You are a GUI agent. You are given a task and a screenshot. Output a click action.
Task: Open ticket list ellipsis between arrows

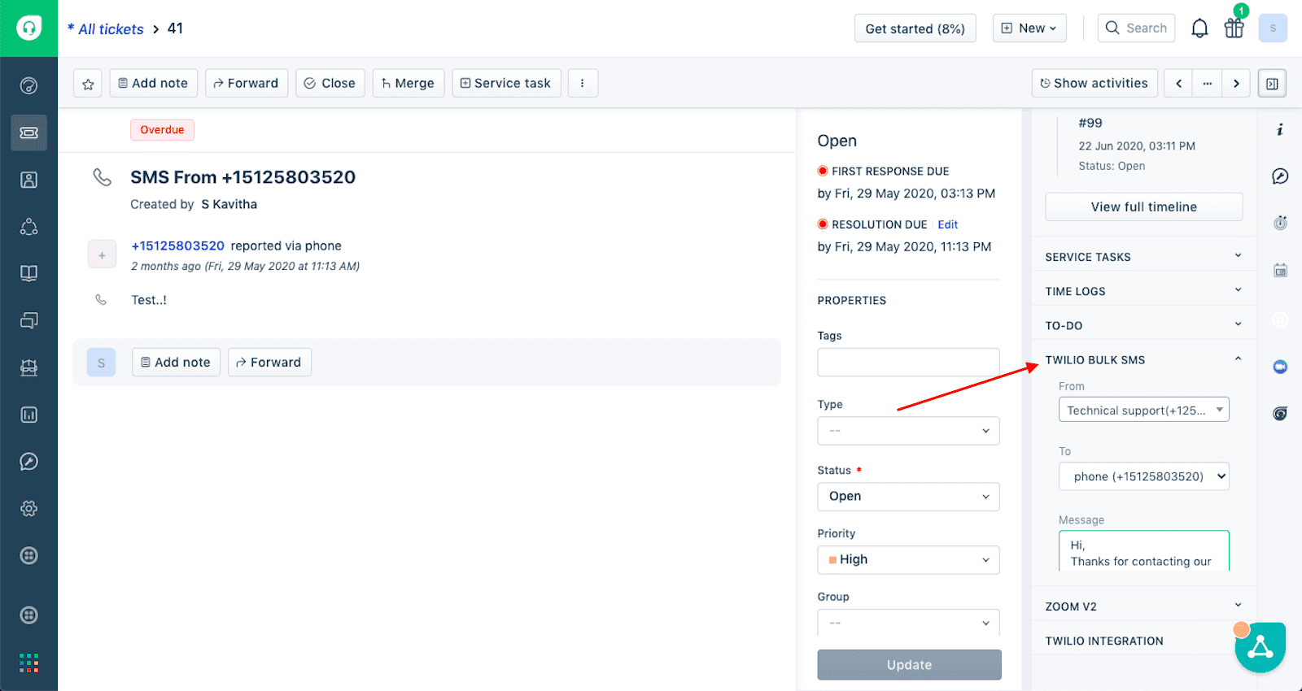click(x=1208, y=84)
